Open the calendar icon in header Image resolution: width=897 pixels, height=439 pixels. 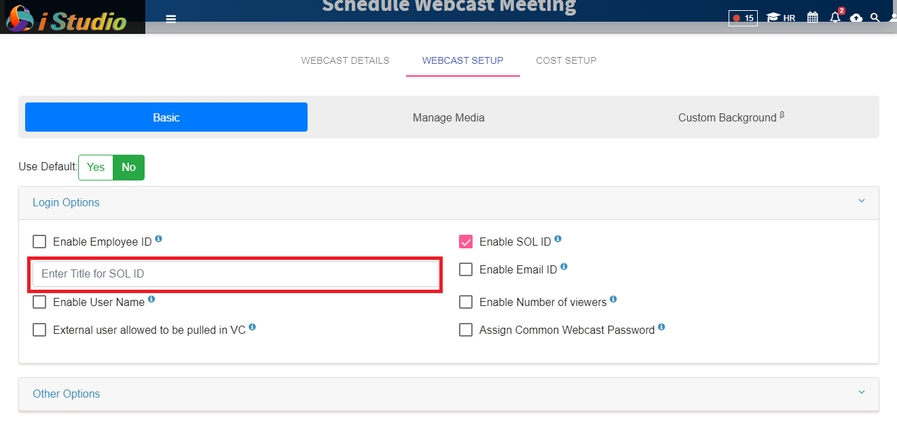(x=813, y=18)
